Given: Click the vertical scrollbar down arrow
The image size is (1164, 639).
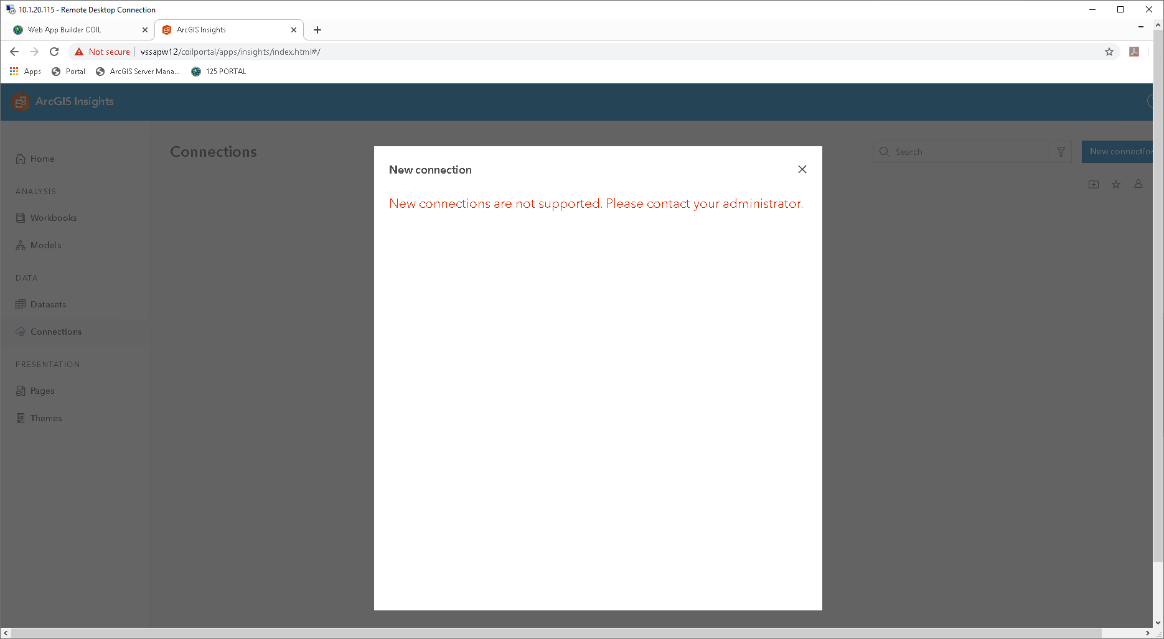Looking at the screenshot, I should click(x=1158, y=622).
